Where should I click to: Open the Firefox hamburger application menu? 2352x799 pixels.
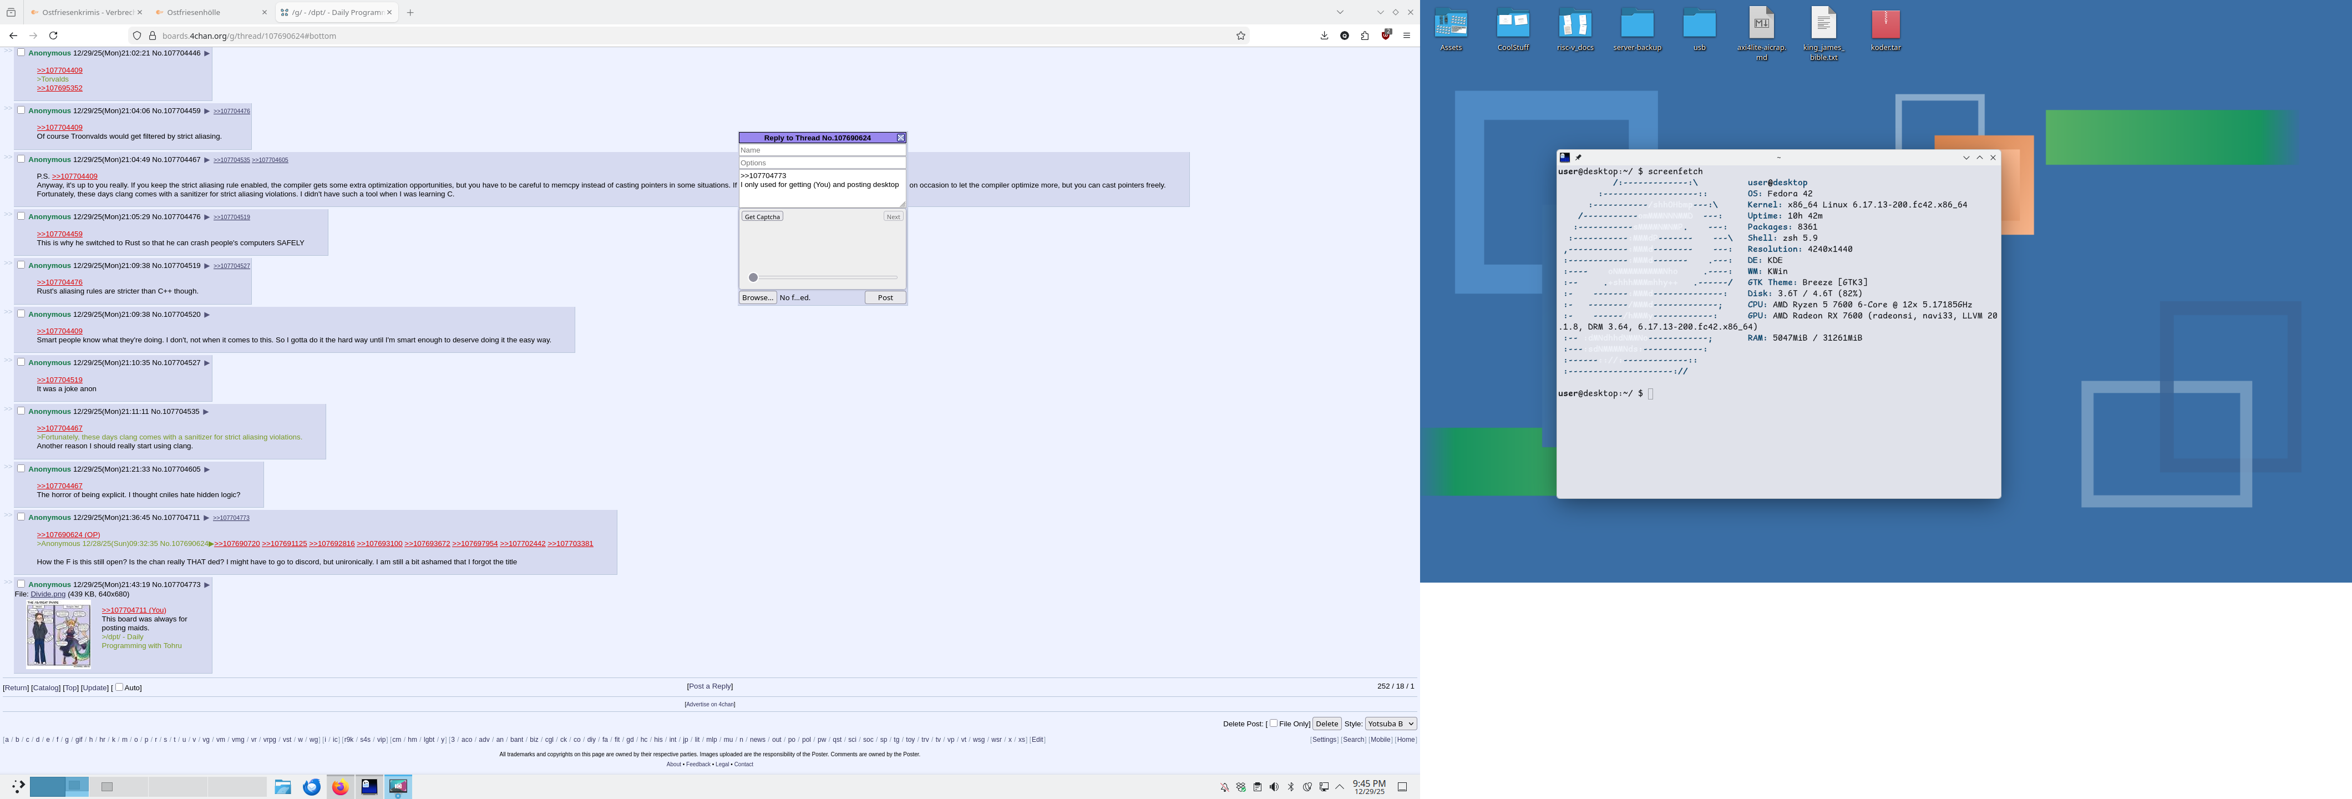pos(1406,36)
